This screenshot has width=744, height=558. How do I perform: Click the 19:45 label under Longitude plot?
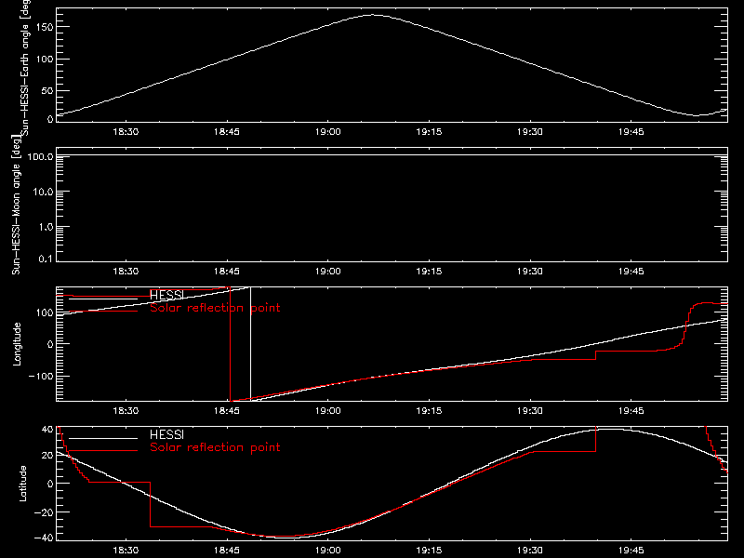(631, 411)
